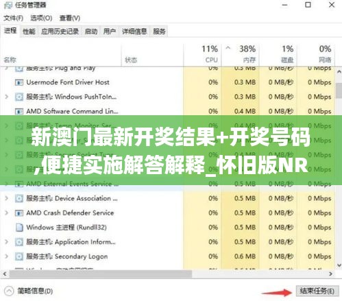
Task: Click the Application Inform... service gear icon
Action: coord(19,242)
